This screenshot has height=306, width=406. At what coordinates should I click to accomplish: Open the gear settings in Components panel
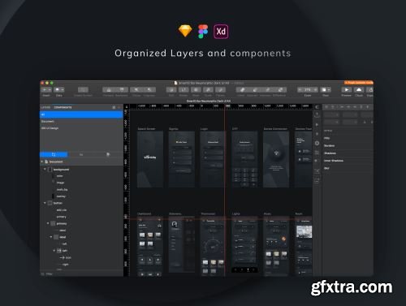[x=114, y=107]
